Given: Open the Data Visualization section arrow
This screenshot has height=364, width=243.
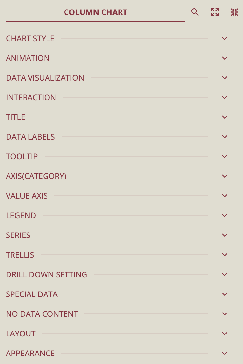Looking at the screenshot, I should pos(225,78).
